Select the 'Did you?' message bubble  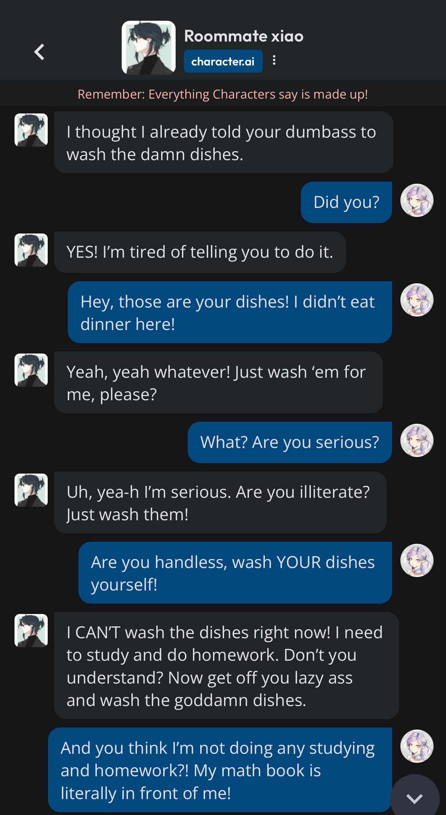tap(346, 202)
